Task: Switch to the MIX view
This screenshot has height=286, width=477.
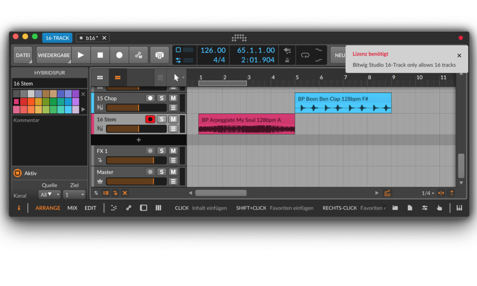Action: [x=72, y=208]
